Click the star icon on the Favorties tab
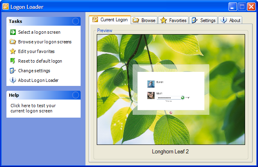The image size is (258, 167). click(164, 20)
